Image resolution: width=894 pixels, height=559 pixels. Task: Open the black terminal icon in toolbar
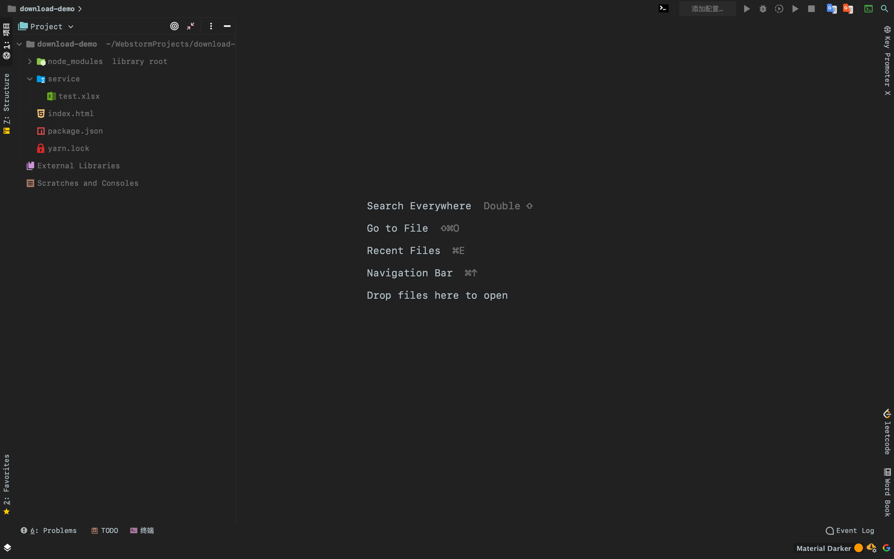[663, 8]
